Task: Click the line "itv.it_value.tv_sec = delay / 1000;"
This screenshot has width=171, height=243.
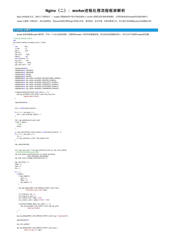Action: point(30,198)
